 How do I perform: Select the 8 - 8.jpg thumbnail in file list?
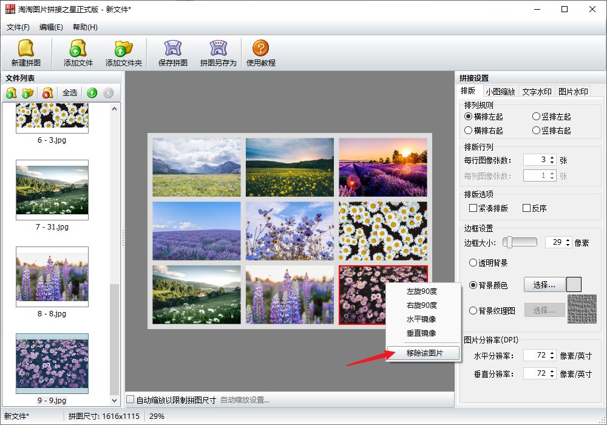pos(52,276)
